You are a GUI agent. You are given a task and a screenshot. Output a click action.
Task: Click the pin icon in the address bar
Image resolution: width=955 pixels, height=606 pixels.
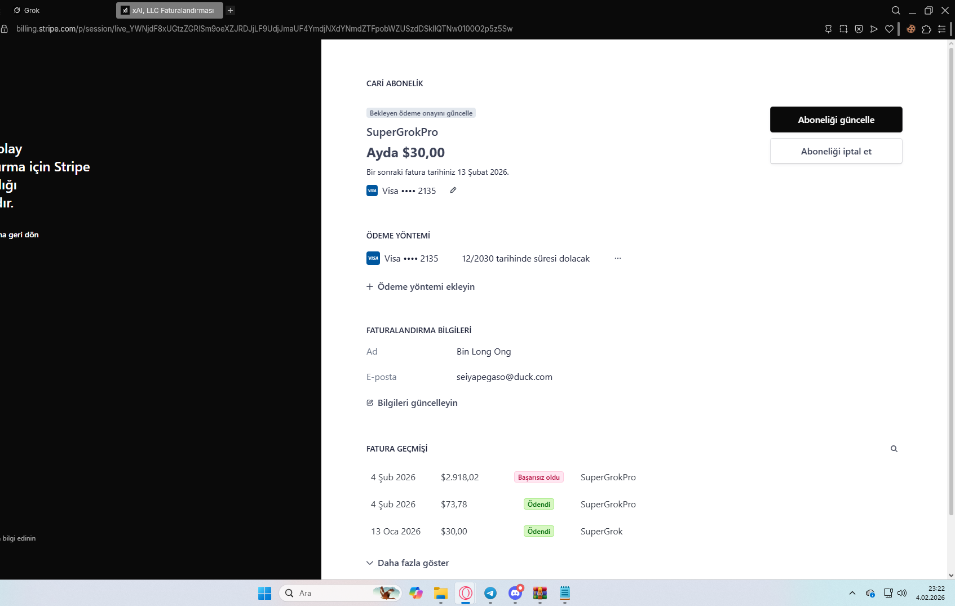[828, 29]
